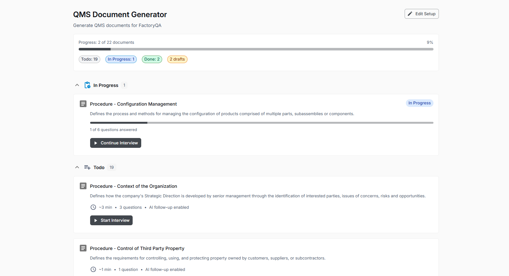Select the 'Done: 2' status chip
Image resolution: width=509 pixels, height=276 pixels.
coord(152,59)
